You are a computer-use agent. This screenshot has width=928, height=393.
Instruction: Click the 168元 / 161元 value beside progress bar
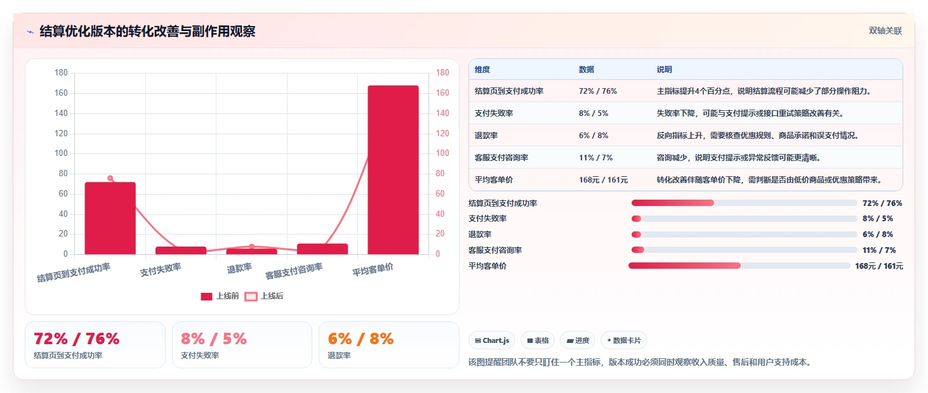point(879,266)
